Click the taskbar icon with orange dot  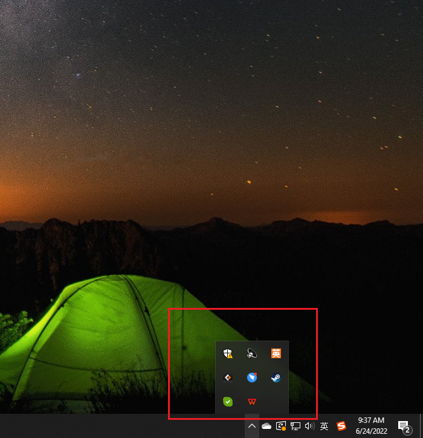tap(281, 426)
